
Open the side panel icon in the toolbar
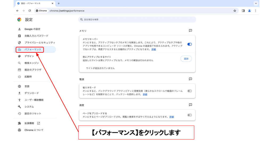coord(243,11)
